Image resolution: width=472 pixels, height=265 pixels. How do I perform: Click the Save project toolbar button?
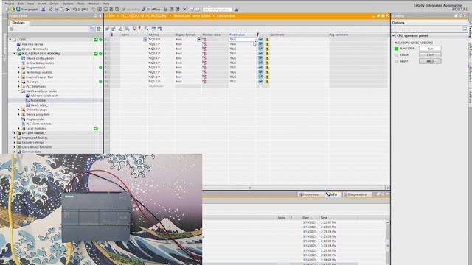coord(27,10)
